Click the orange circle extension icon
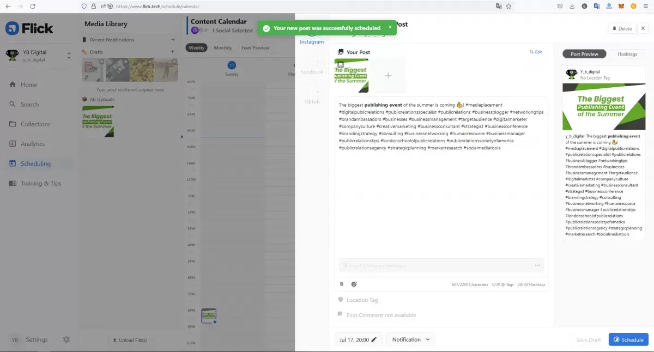 633,6
